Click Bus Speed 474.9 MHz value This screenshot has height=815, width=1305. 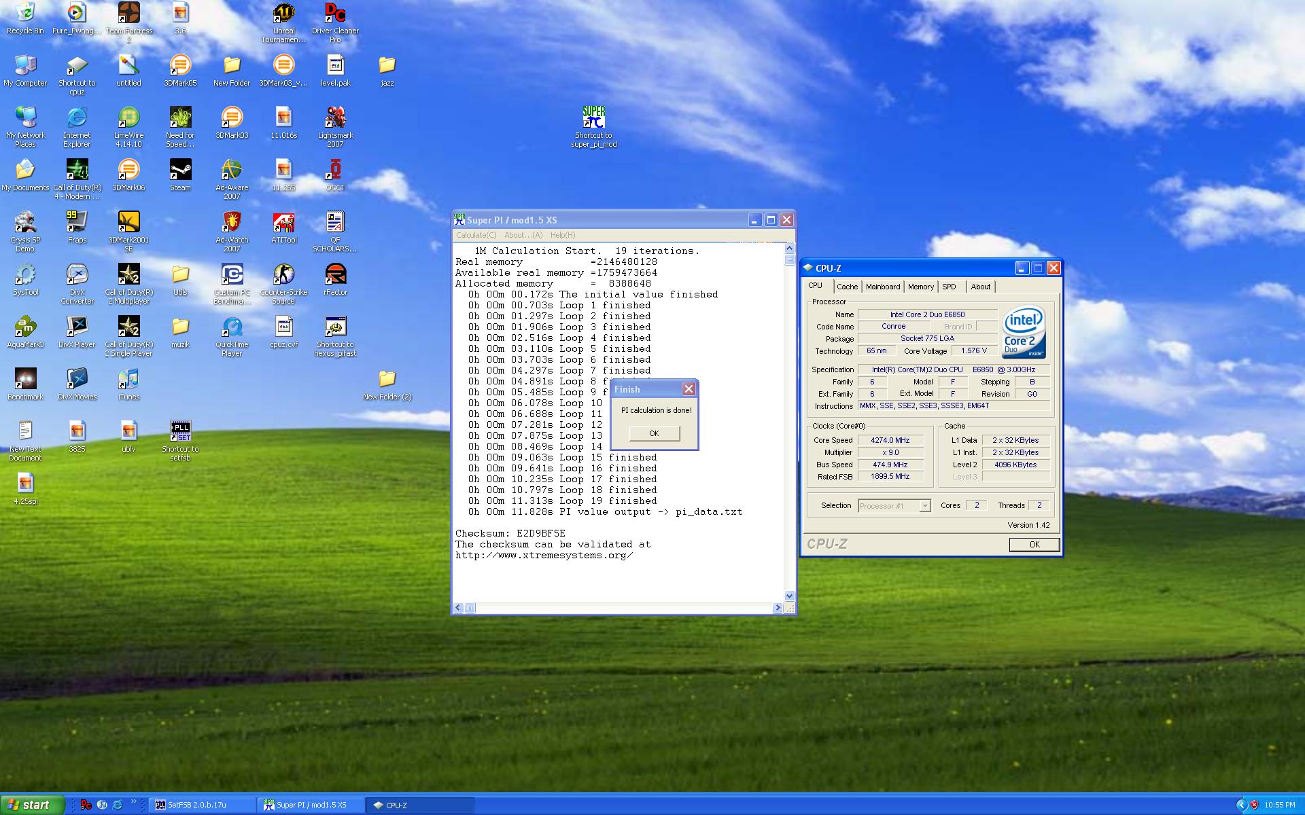click(890, 465)
